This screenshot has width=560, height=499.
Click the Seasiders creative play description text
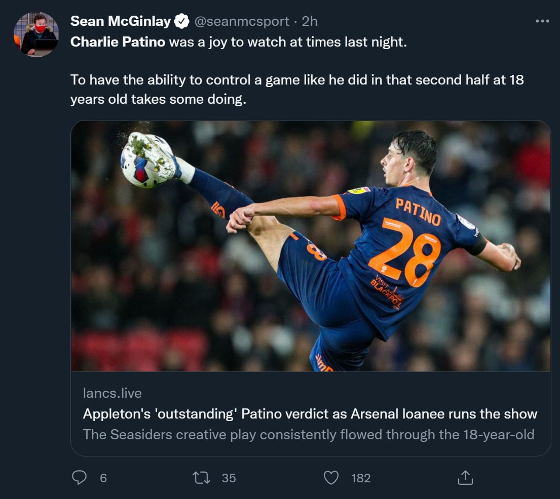click(308, 434)
